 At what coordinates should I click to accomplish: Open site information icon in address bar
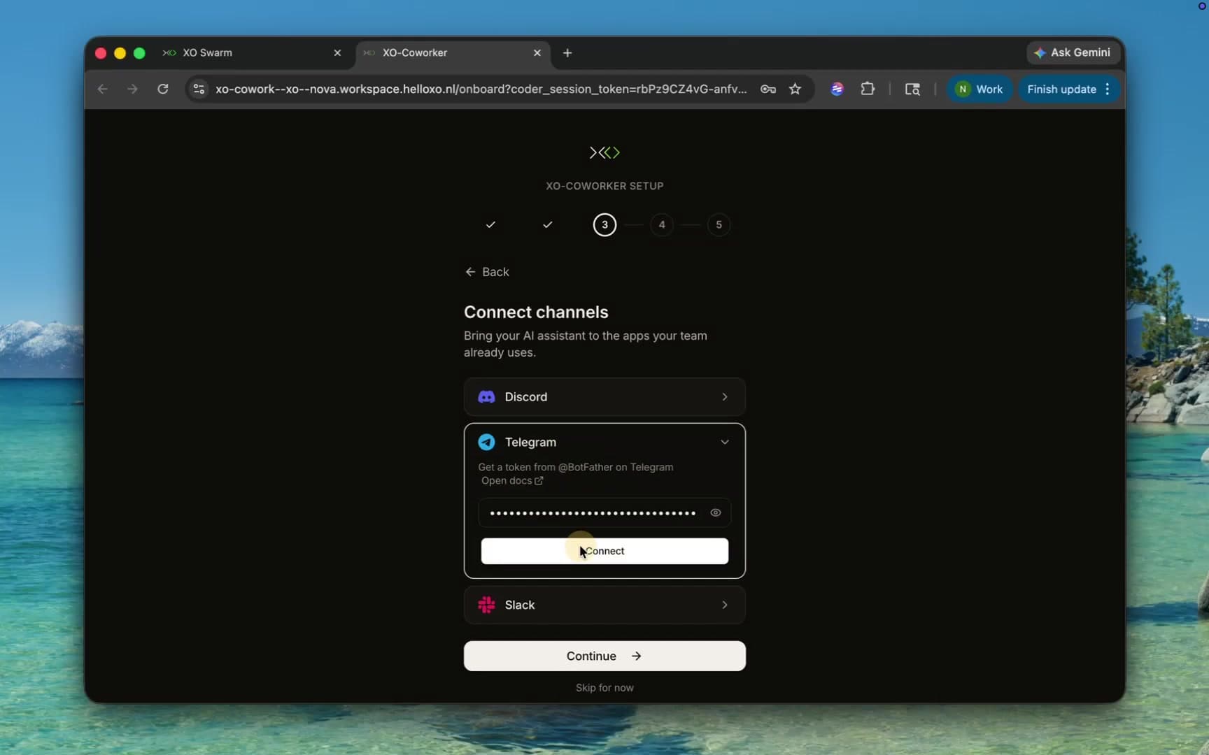(199, 89)
